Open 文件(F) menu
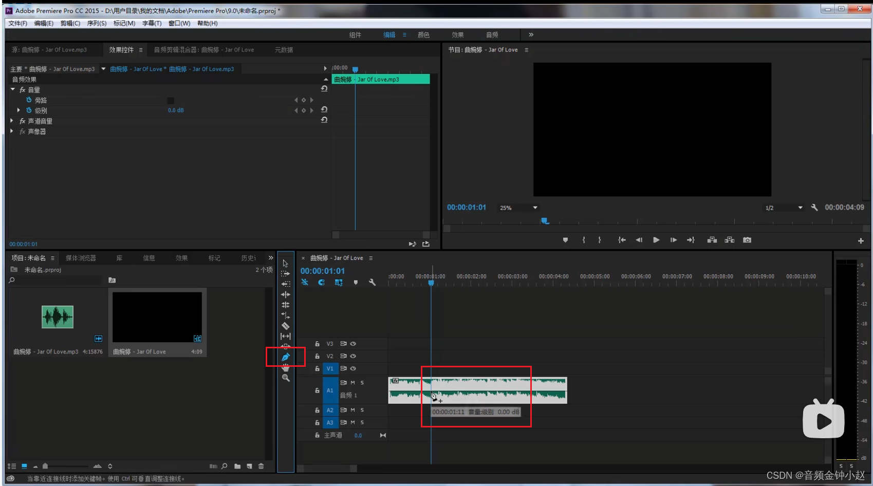 (17, 23)
